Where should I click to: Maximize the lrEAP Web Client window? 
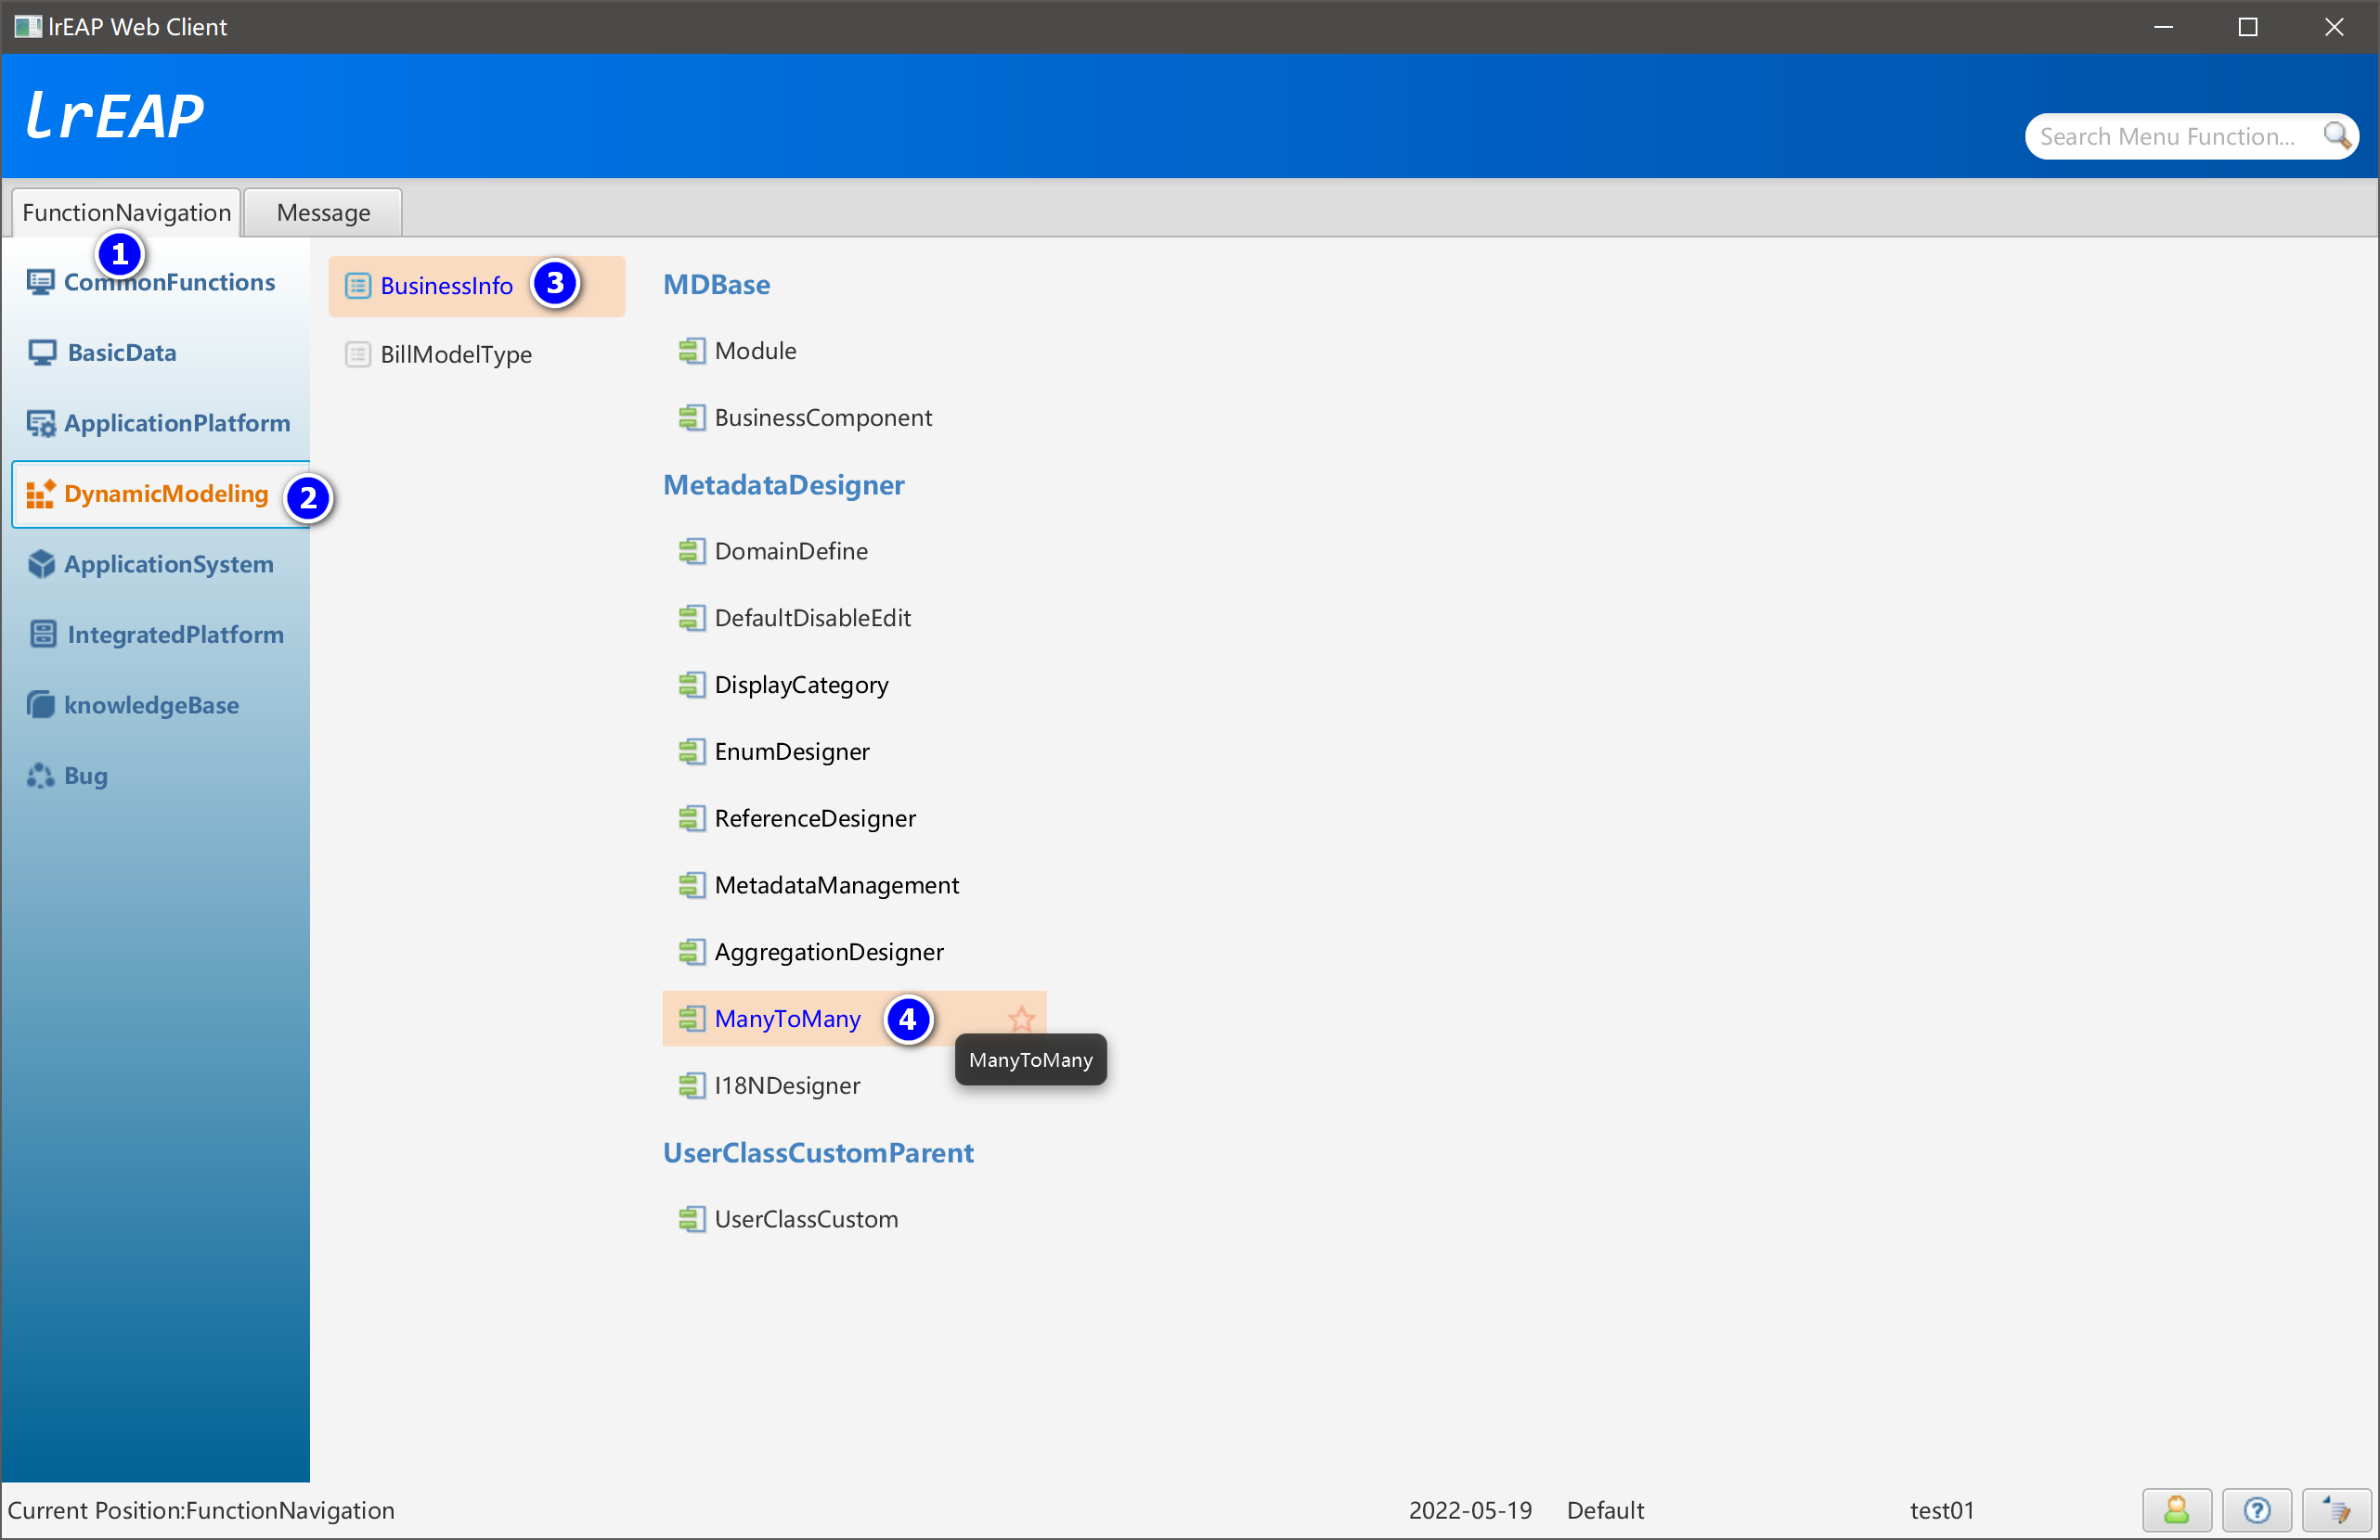(x=2248, y=27)
